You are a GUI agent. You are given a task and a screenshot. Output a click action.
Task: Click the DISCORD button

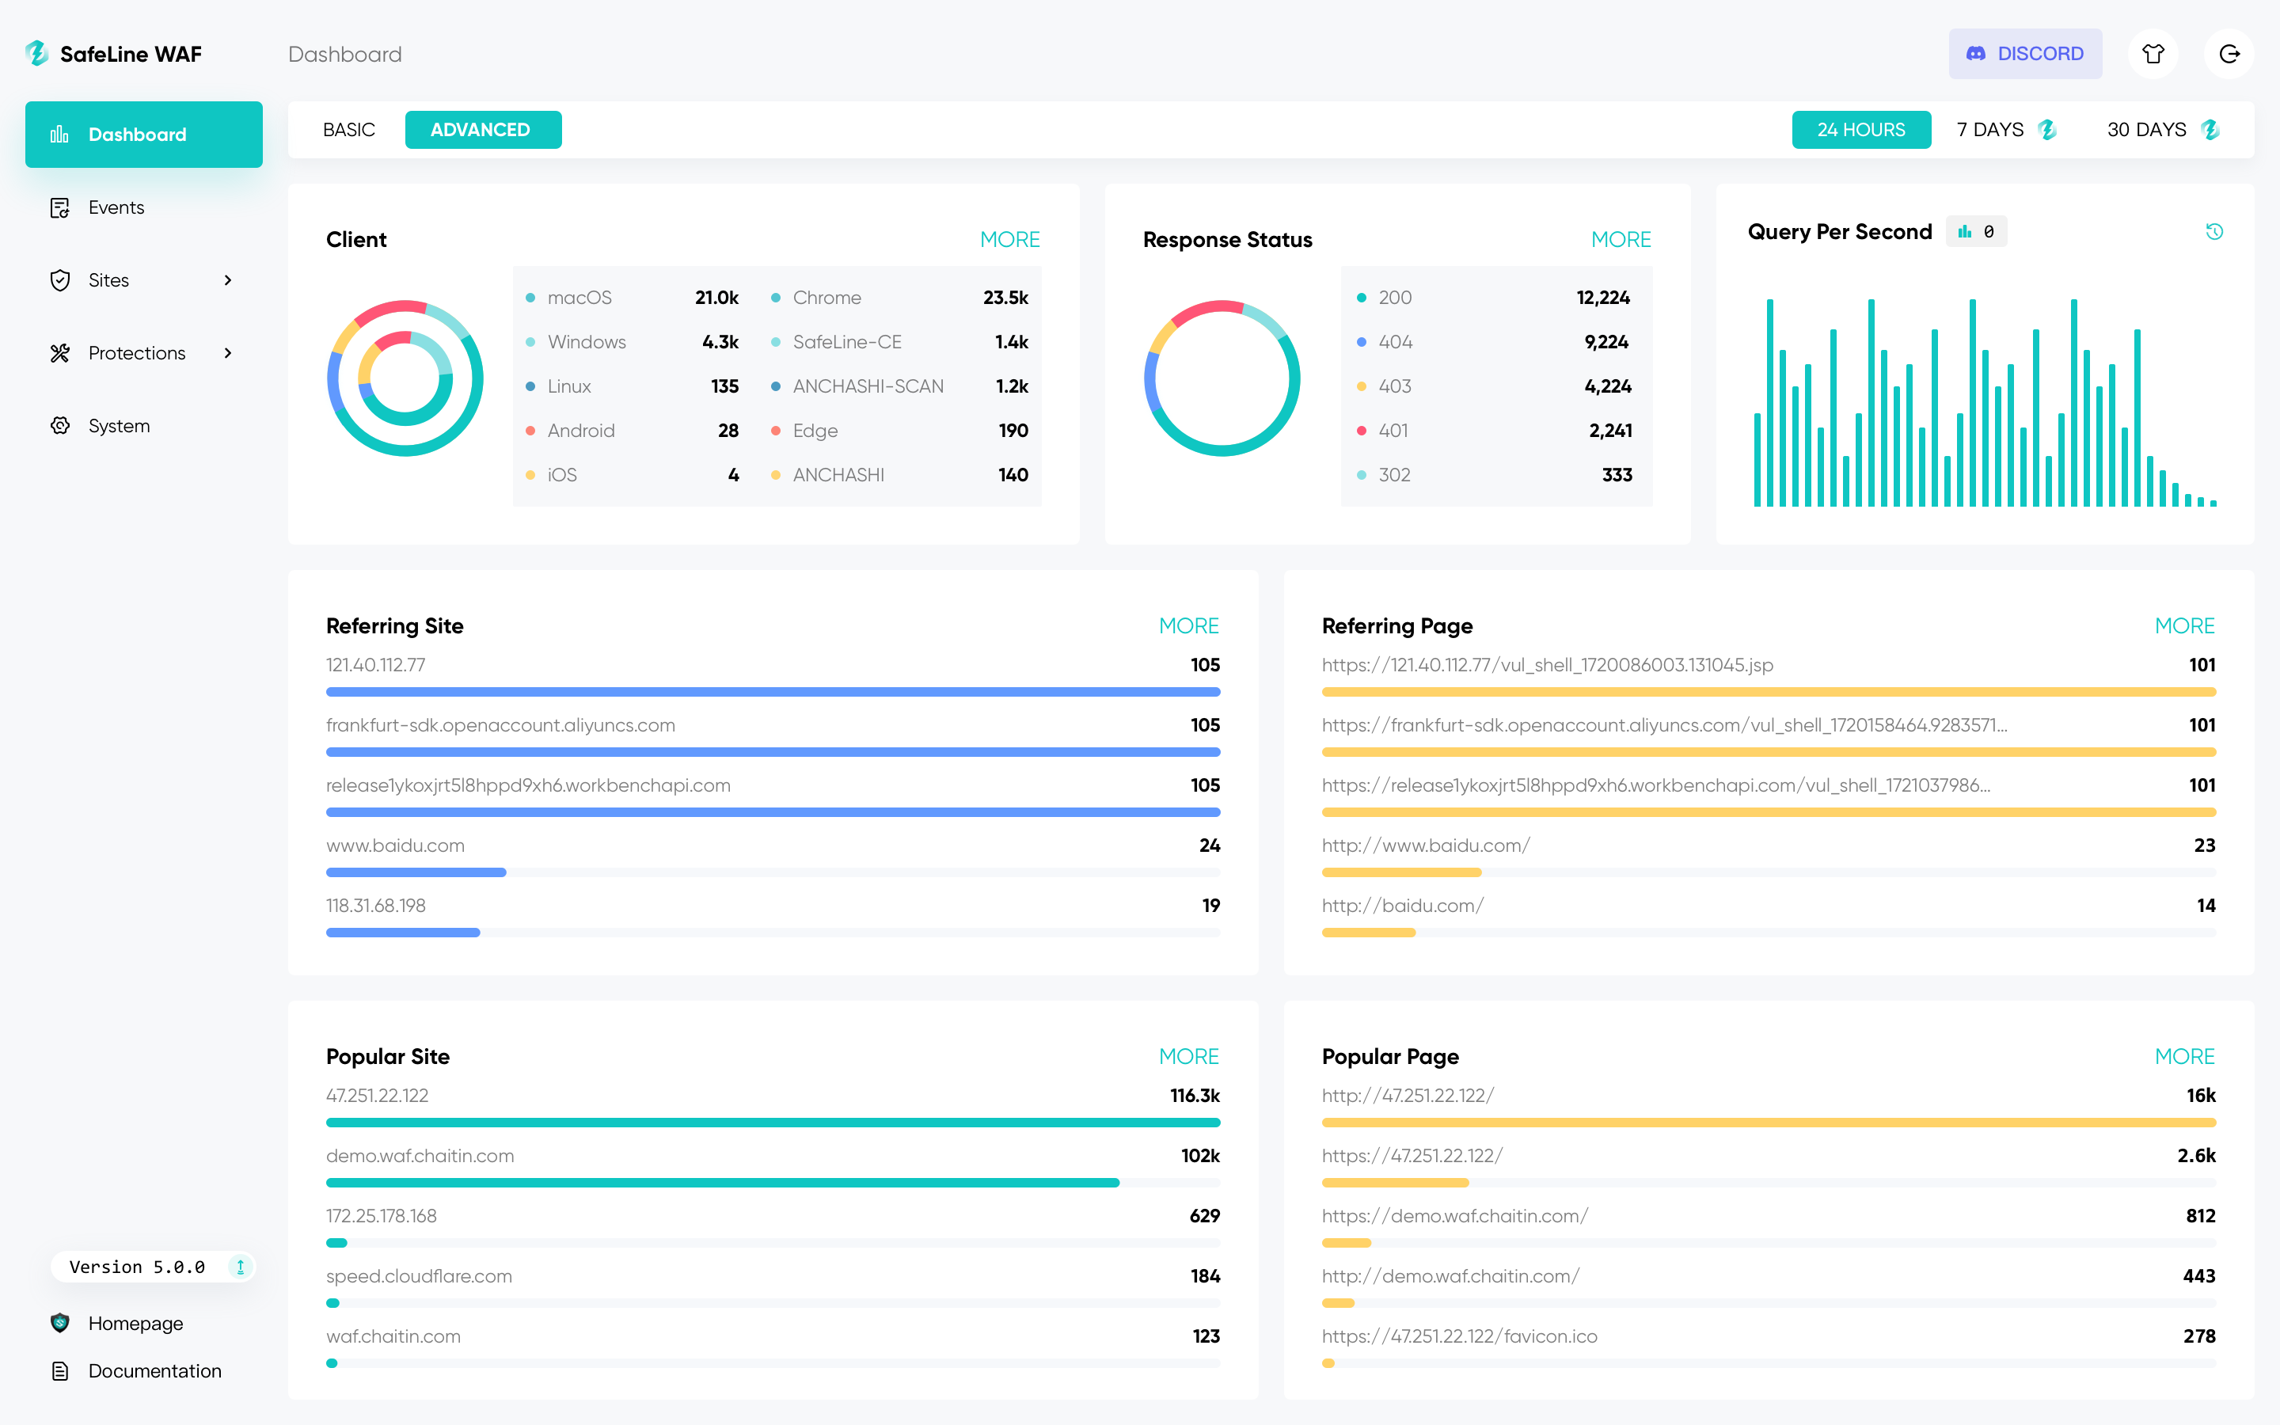point(2024,54)
